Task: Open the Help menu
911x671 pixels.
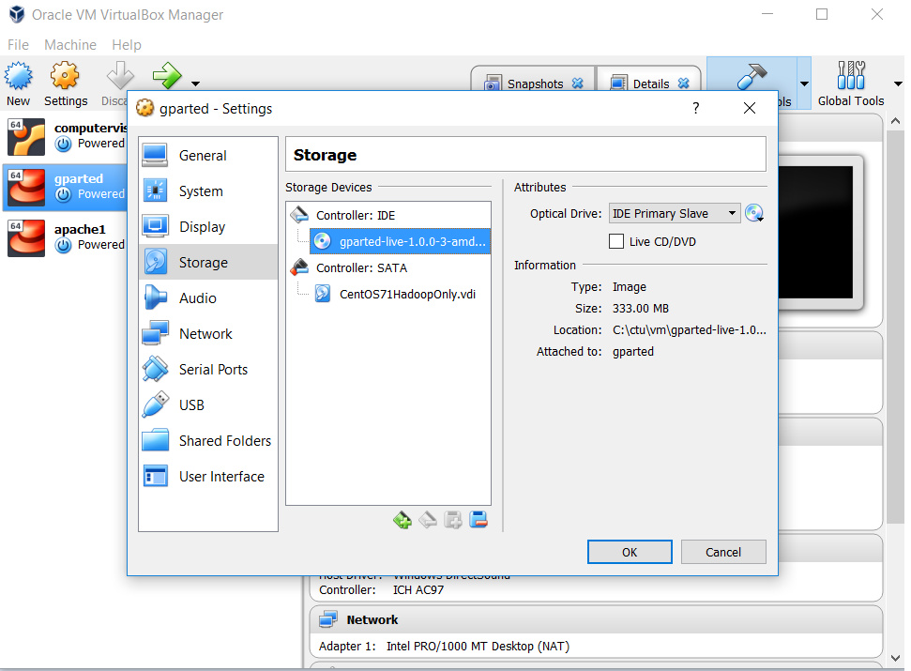Action: 127,45
